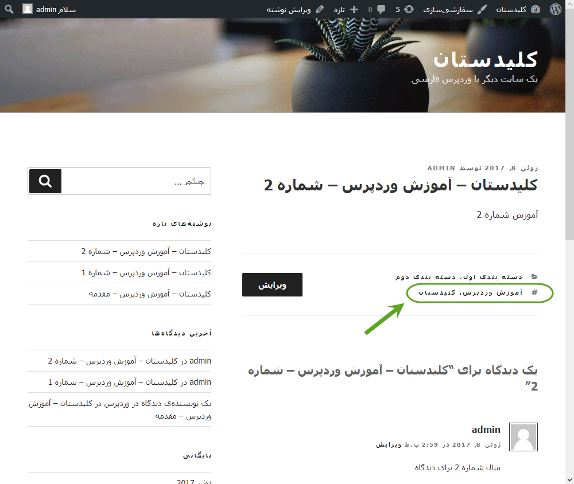
Task: Click the admin bar search magnifier icon
Action: tap(9, 9)
